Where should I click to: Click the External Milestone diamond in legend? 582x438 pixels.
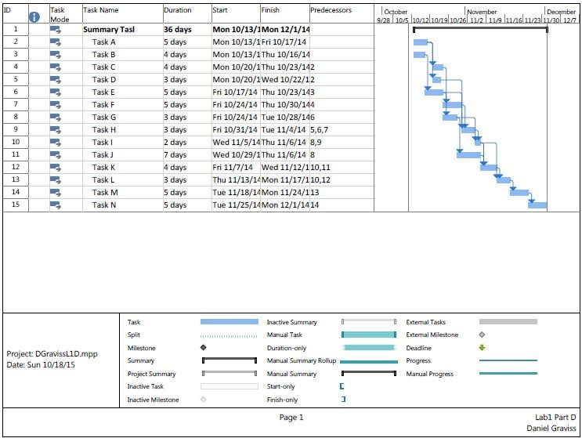pos(482,335)
